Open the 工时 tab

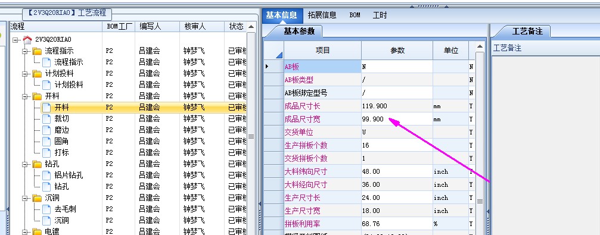click(380, 15)
